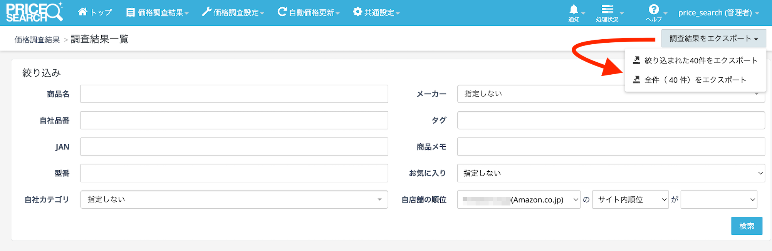
Task: Open the 自社カテゴリ dropdown
Action: (234, 199)
